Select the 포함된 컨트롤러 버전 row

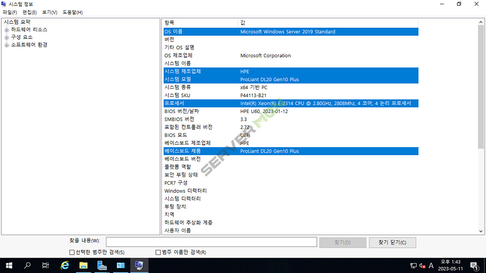coord(291,127)
